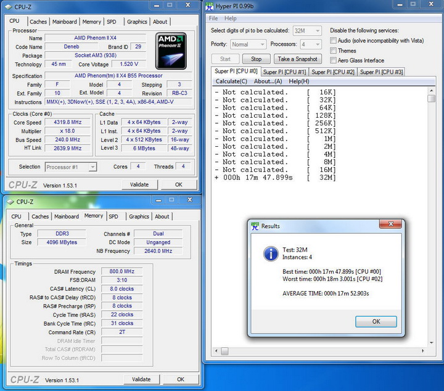Screen dimensions: 444x391
Task: Toggle the Themes checkbox
Action: [x=333, y=51]
